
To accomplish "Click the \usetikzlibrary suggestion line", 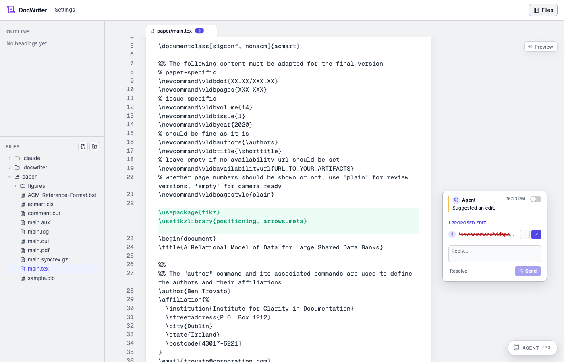I will point(233,221).
